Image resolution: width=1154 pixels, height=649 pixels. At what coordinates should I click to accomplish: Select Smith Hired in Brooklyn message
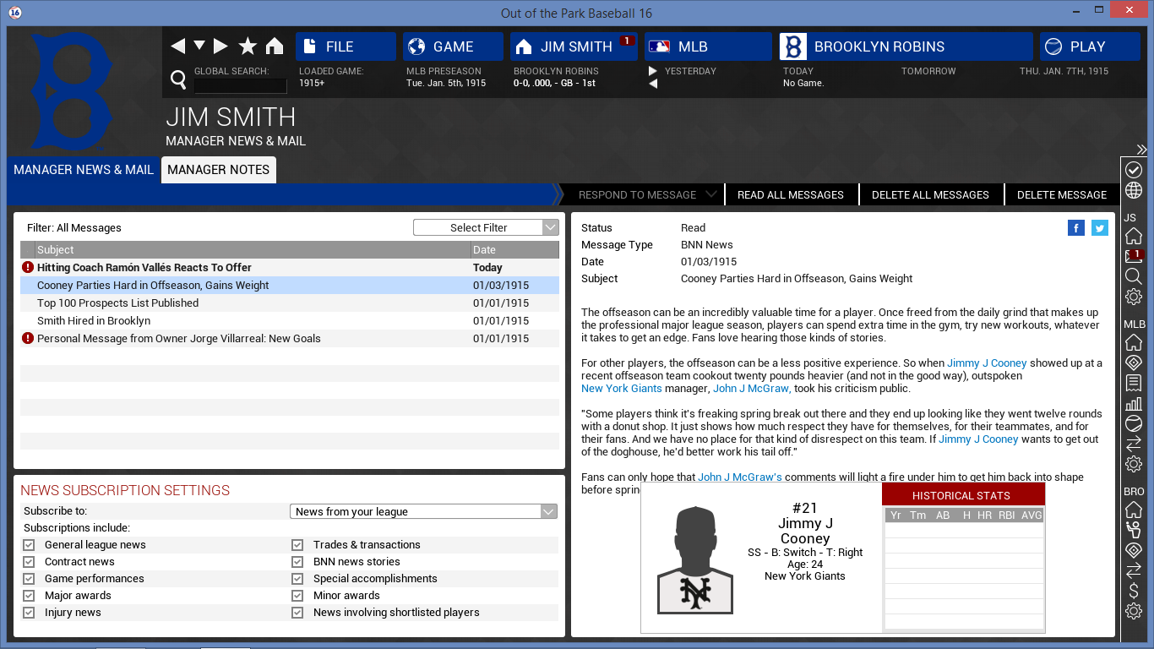[x=290, y=321]
